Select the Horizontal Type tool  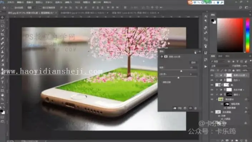(3, 82)
